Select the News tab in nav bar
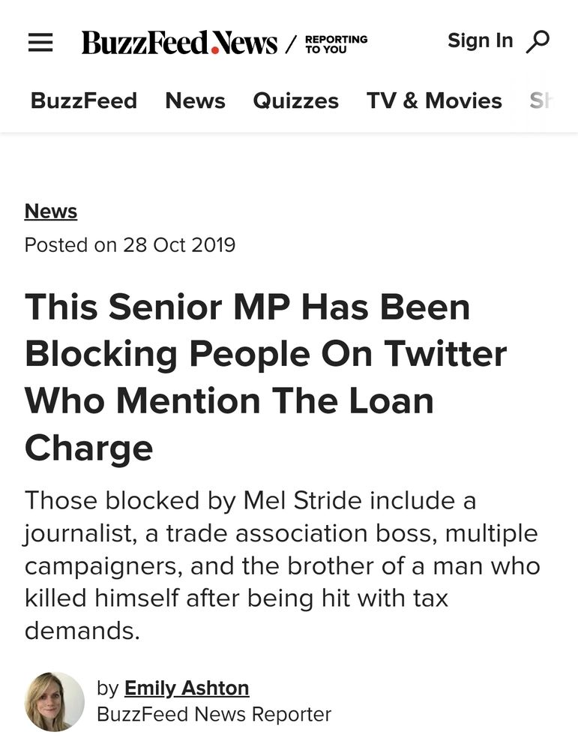578x750 pixels. [x=195, y=100]
